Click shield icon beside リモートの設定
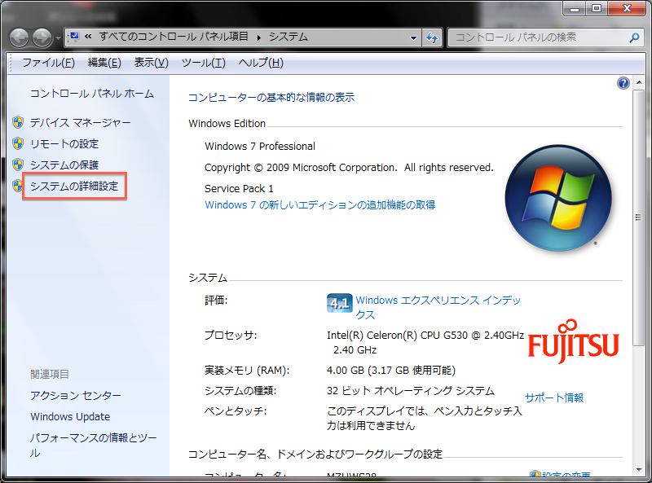 tap(18, 143)
